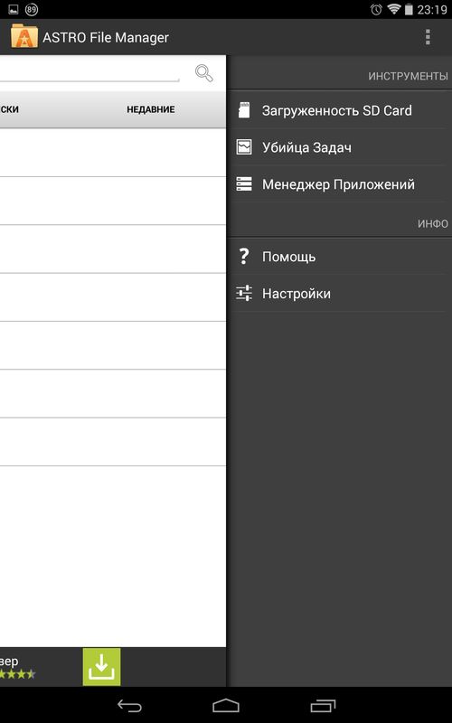
Task: Tap the settings sliders icon
Action: (x=244, y=293)
